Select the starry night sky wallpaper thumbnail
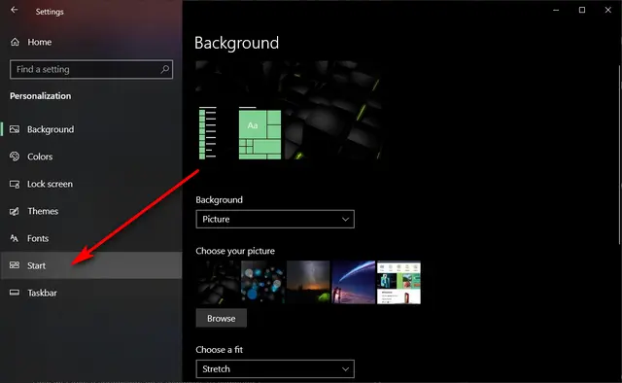The width and height of the screenshot is (622, 383). click(308, 282)
